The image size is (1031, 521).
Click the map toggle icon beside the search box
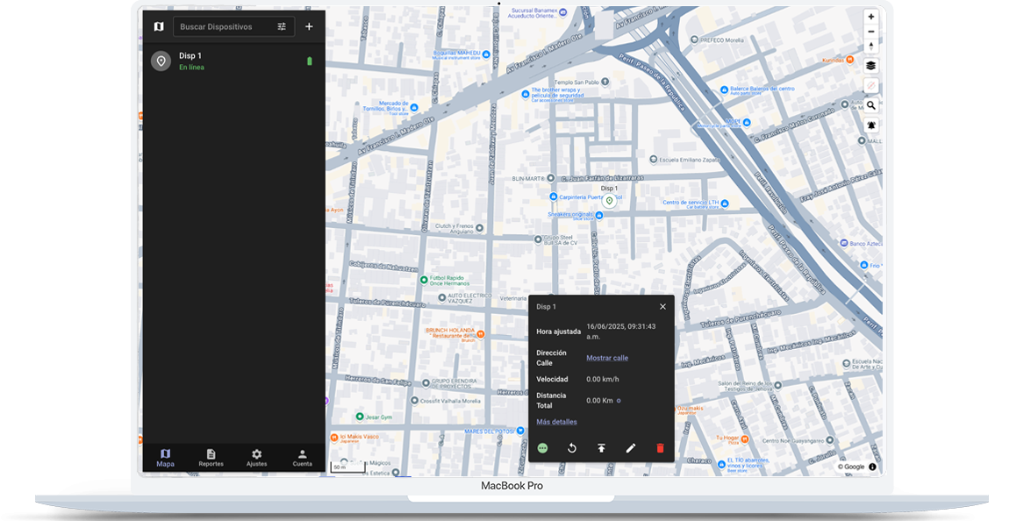click(159, 27)
